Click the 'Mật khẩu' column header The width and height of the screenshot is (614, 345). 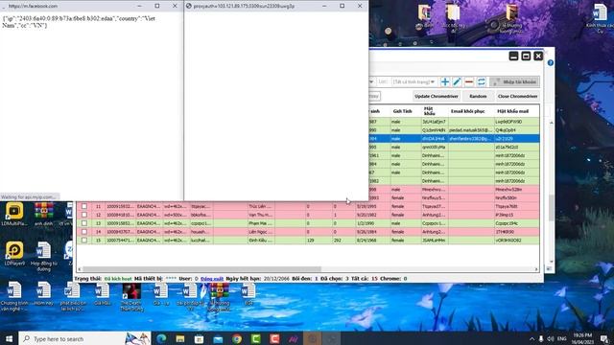click(x=429, y=111)
